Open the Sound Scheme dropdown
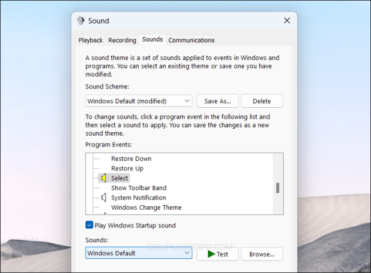The height and width of the screenshot is (273, 371). [139, 101]
